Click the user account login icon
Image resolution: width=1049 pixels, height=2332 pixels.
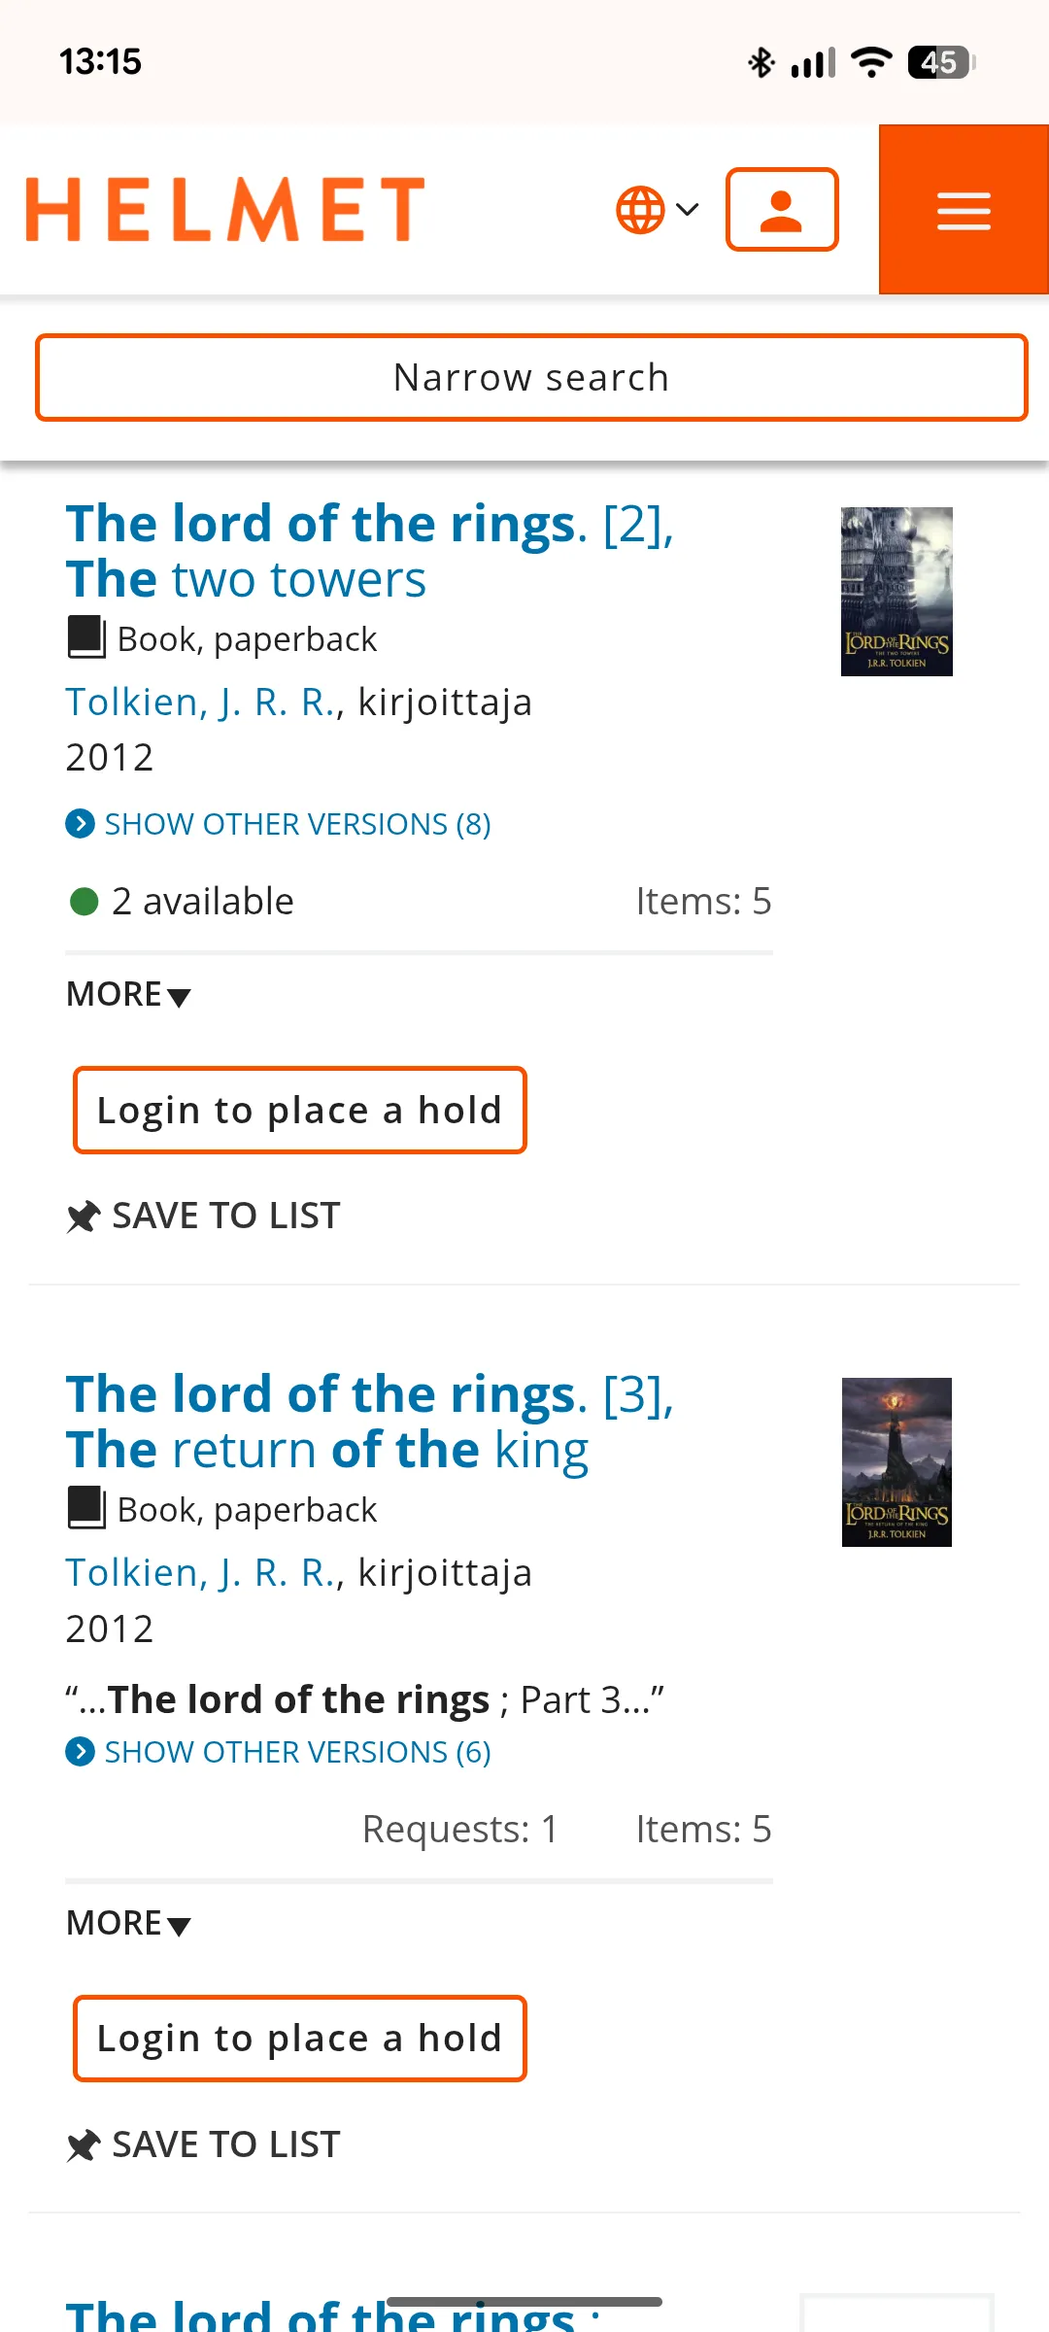[x=781, y=209]
